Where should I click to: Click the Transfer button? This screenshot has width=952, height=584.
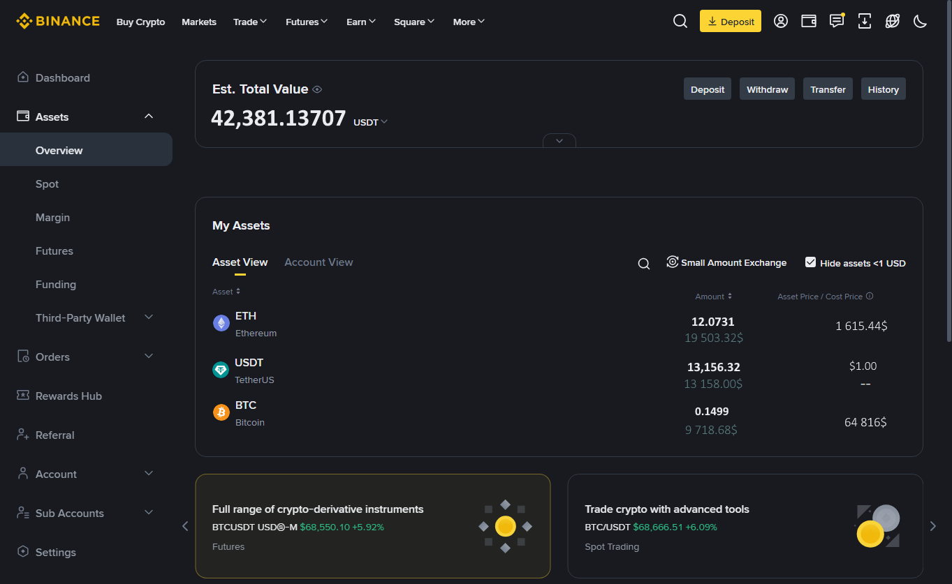(x=828, y=89)
